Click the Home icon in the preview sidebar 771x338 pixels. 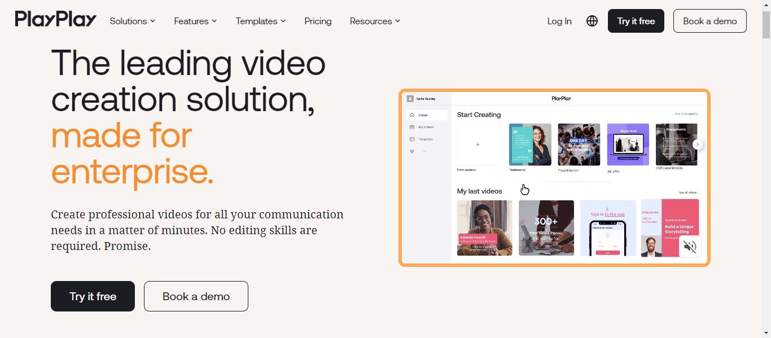[x=412, y=115]
